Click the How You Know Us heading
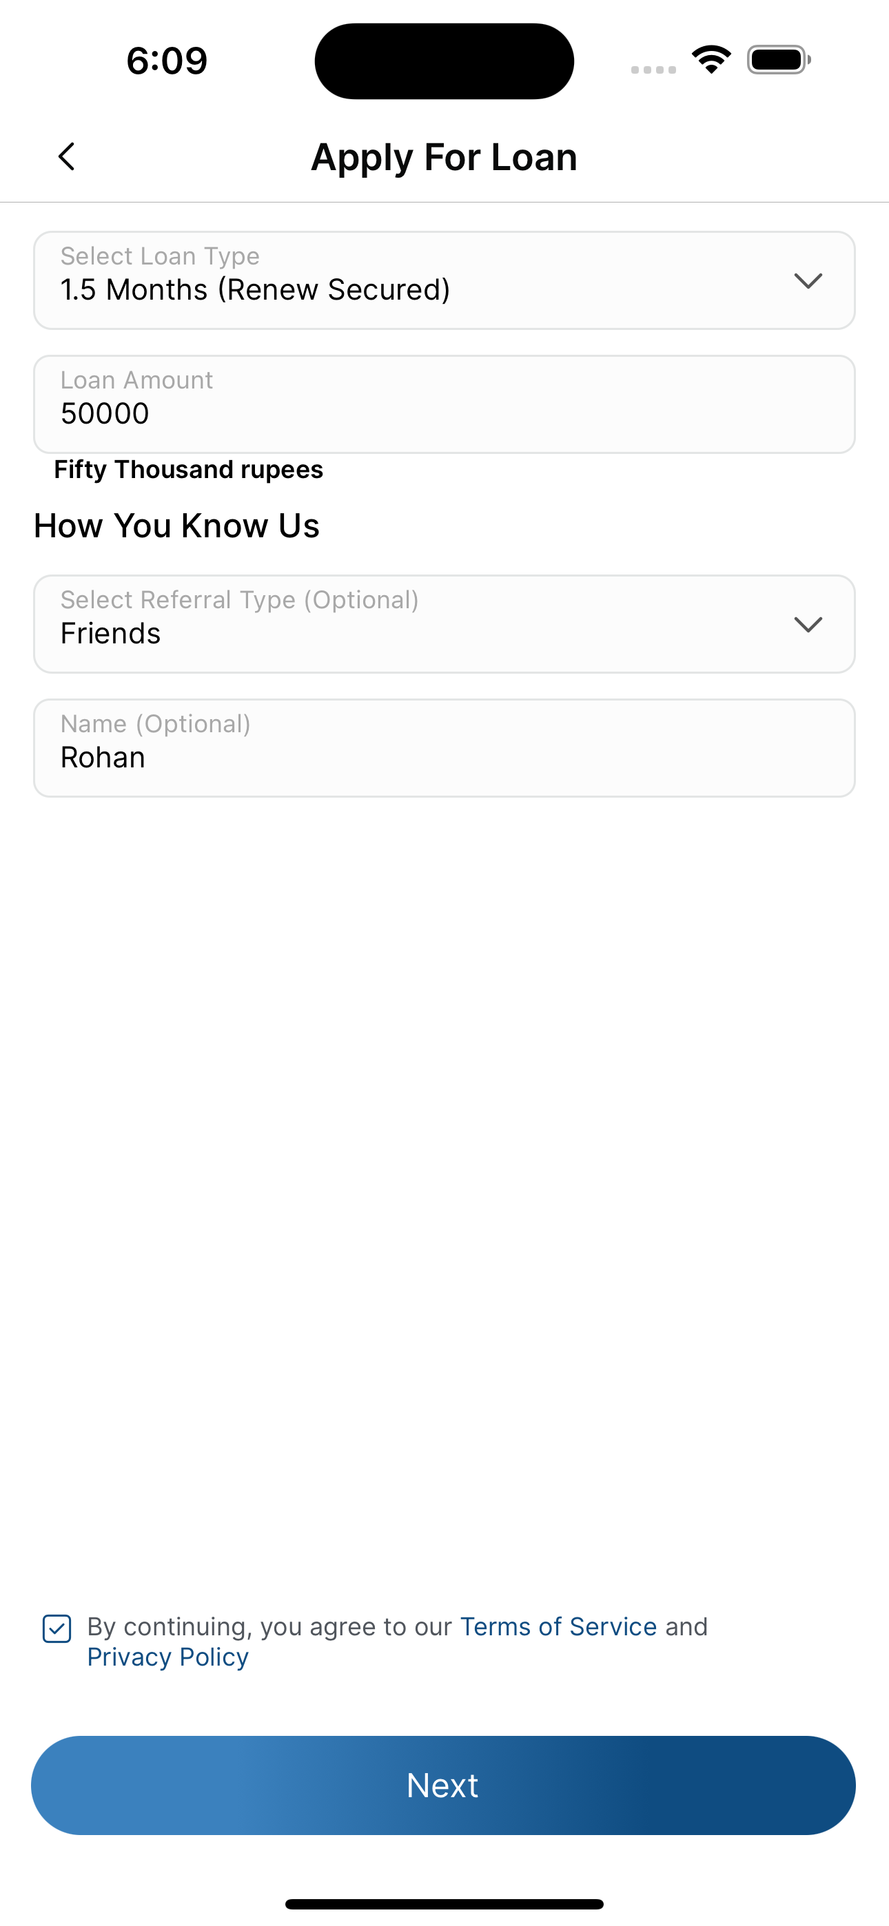 (x=176, y=526)
